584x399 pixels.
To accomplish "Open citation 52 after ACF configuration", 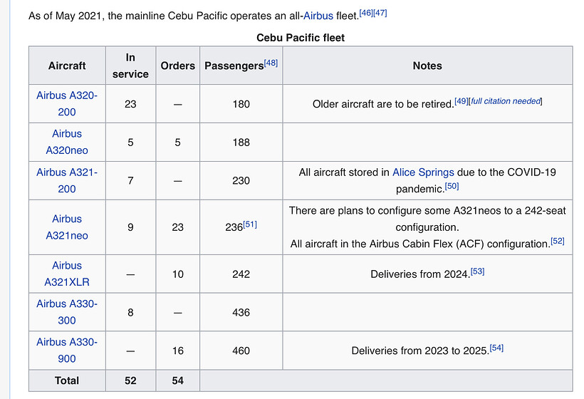I will (558, 241).
